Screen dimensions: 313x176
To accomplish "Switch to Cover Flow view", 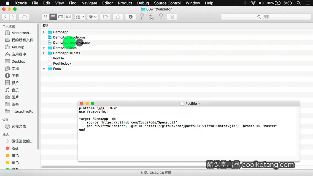I will (68, 17).
